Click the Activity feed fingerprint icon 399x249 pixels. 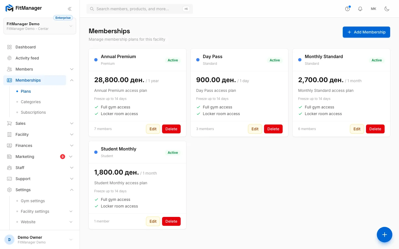coord(9,58)
